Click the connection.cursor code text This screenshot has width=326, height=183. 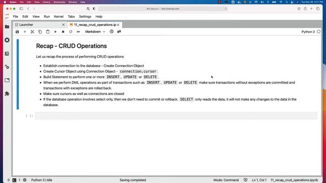138,71
